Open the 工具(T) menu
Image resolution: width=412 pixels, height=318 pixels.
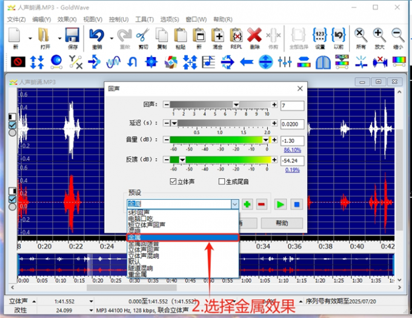pos(145,19)
